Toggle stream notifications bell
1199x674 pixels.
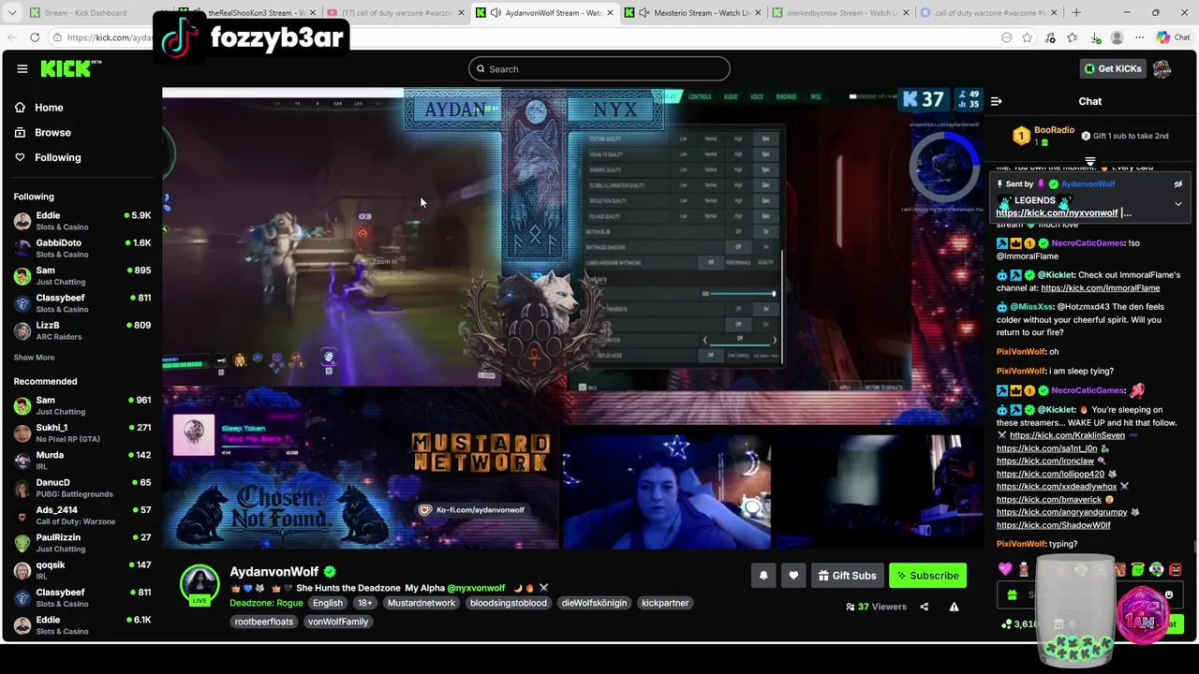coord(763,576)
